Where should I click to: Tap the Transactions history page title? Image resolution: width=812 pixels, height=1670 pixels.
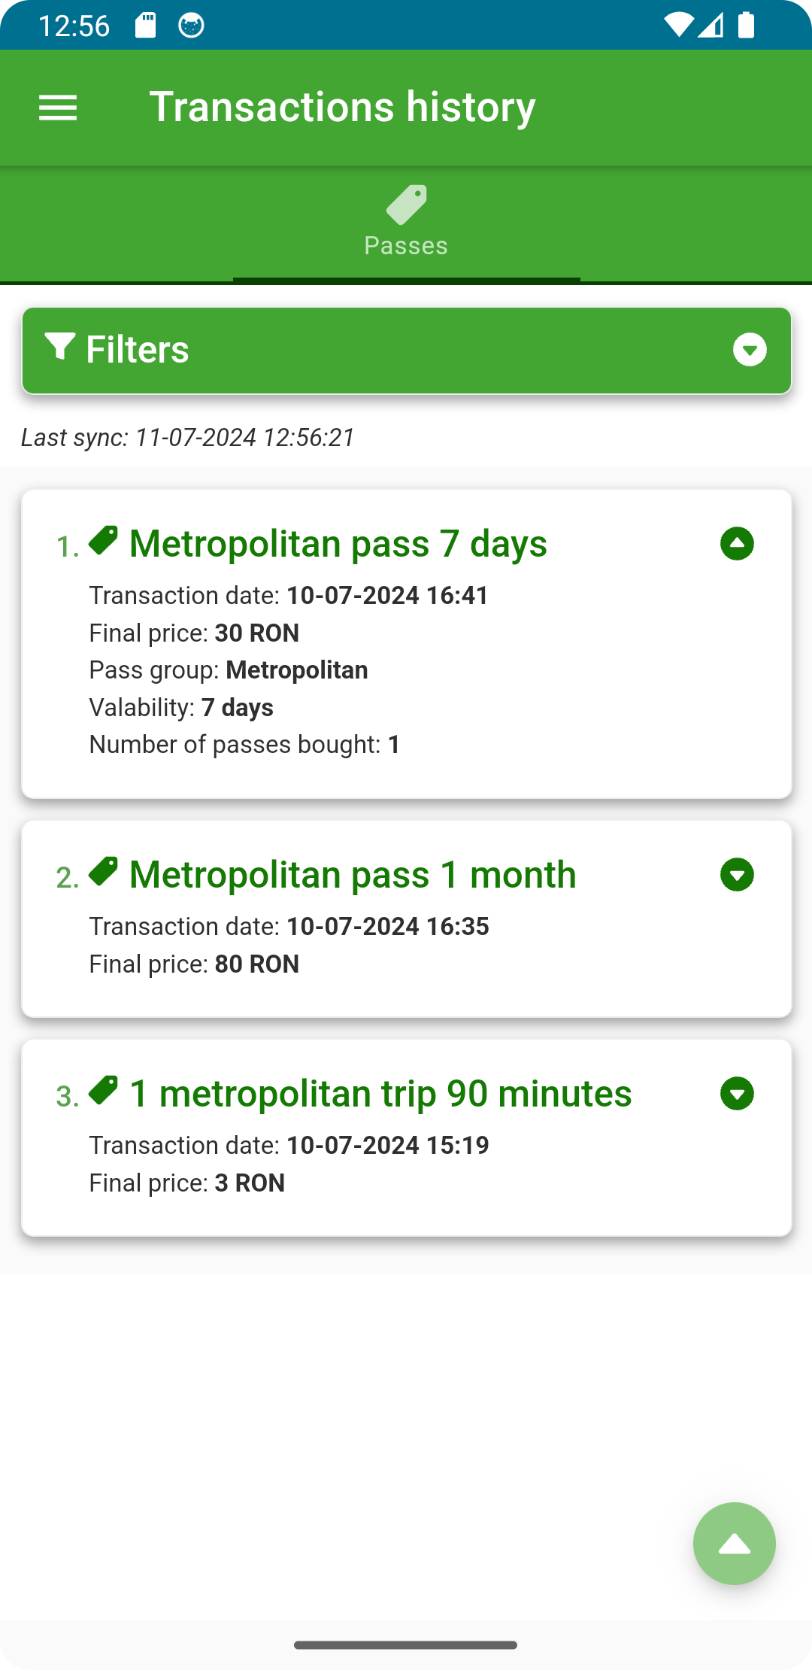coord(342,107)
